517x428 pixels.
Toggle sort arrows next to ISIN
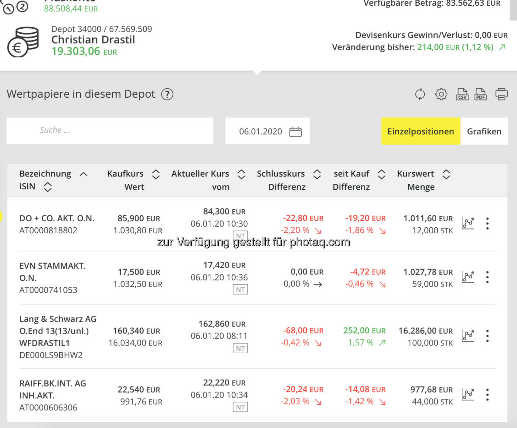pyautogui.click(x=47, y=187)
